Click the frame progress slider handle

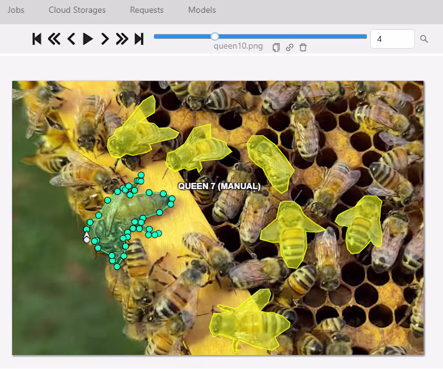pyautogui.click(x=215, y=36)
